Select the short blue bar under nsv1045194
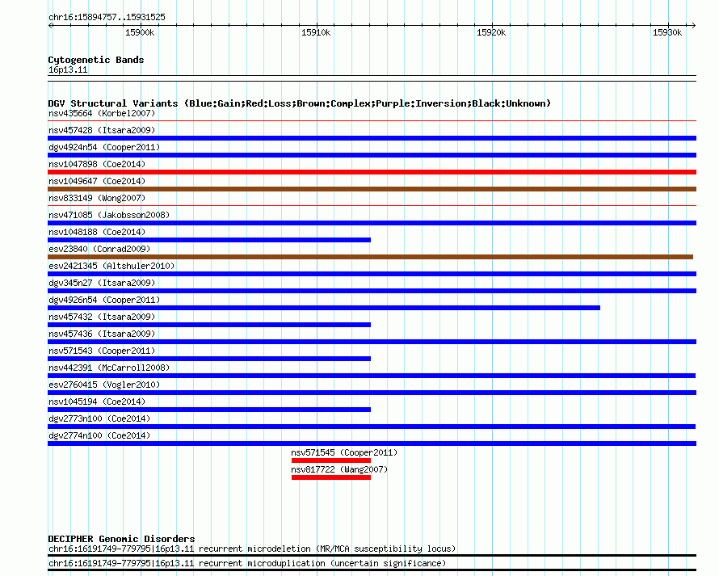The height and width of the screenshot is (576, 719). tap(209, 410)
